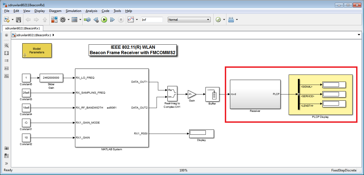
Task: Expand the breadcrumb arrow after sdruwlan80211BeaconRx1
Action: 53,35
